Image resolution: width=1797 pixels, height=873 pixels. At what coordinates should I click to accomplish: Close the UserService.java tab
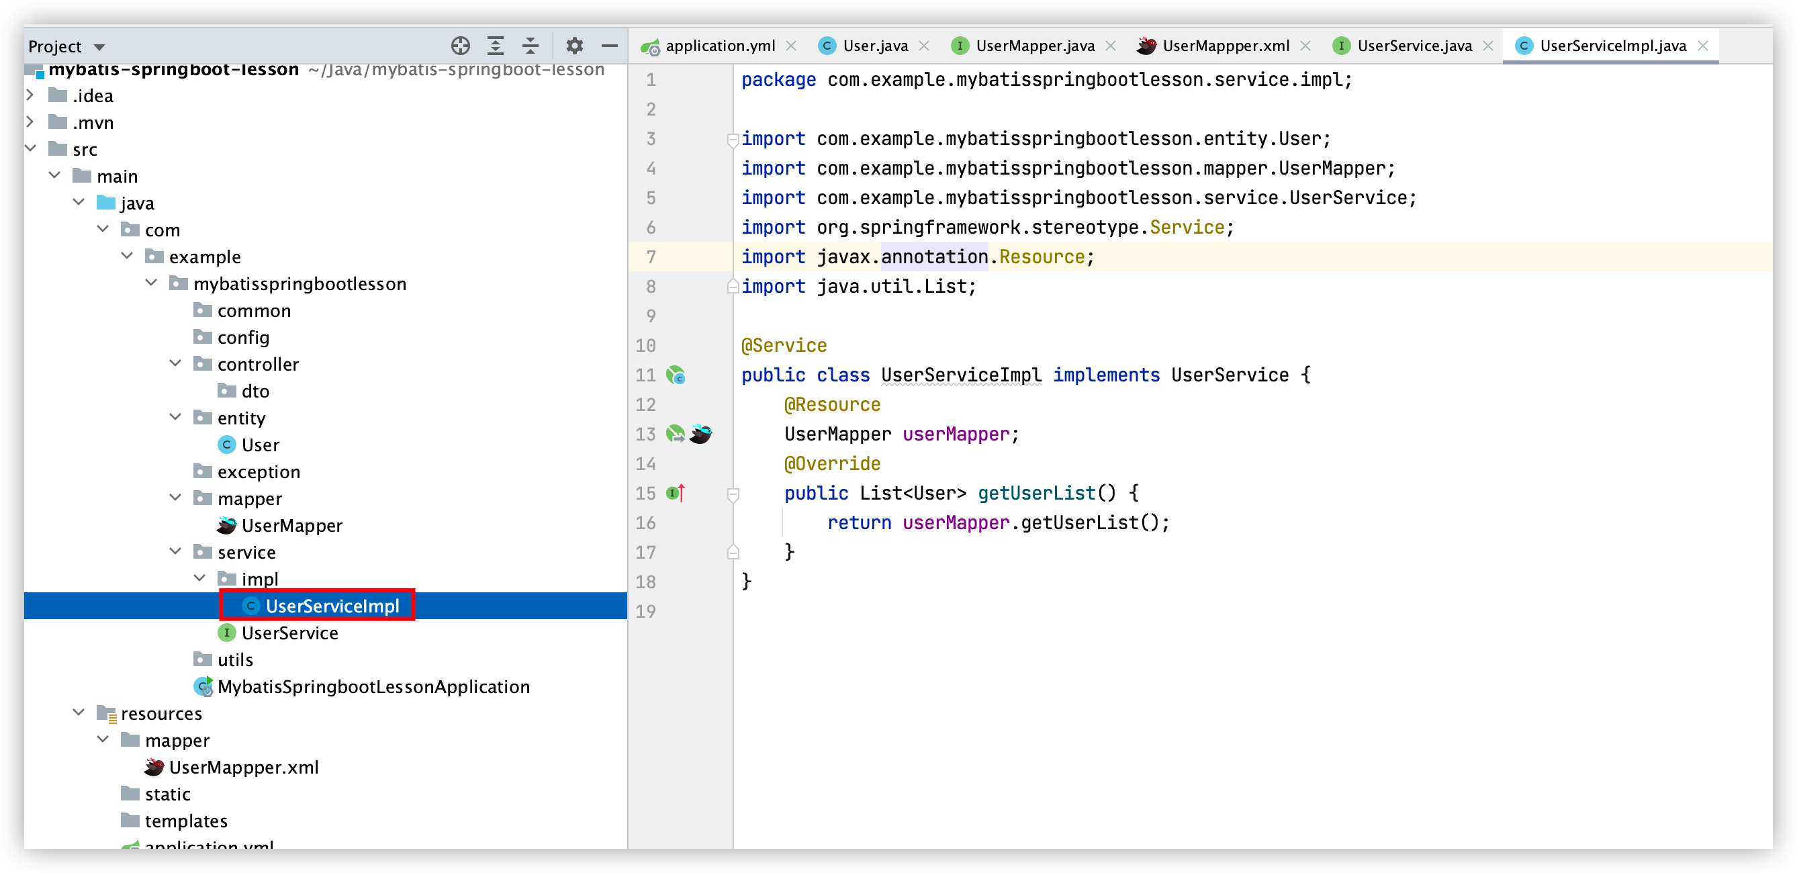[x=1488, y=46]
